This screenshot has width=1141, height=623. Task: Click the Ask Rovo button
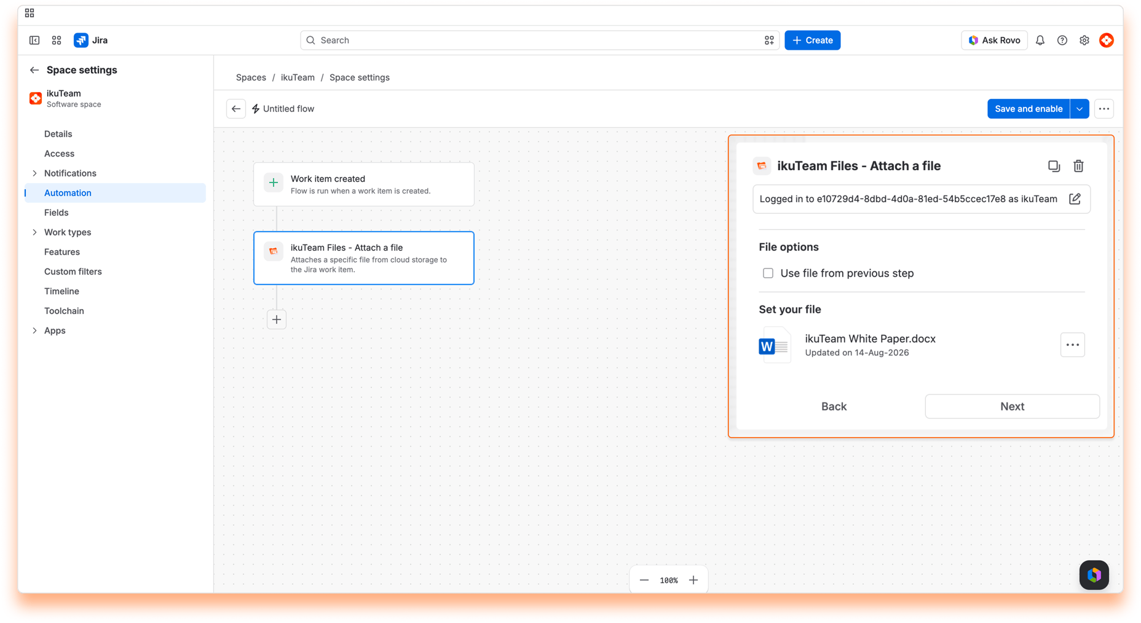point(994,40)
